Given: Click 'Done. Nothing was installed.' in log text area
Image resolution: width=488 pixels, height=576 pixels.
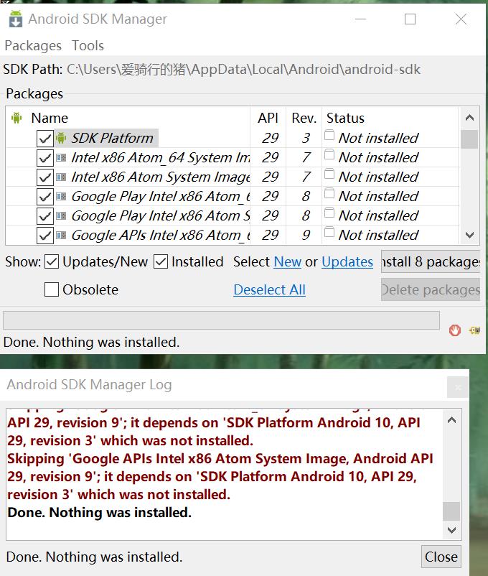Looking at the screenshot, I should (x=100, y=513).
